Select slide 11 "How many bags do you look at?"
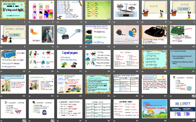Image resolution: width=196 pixels, height=122 pixels. (x=98, y=35)
